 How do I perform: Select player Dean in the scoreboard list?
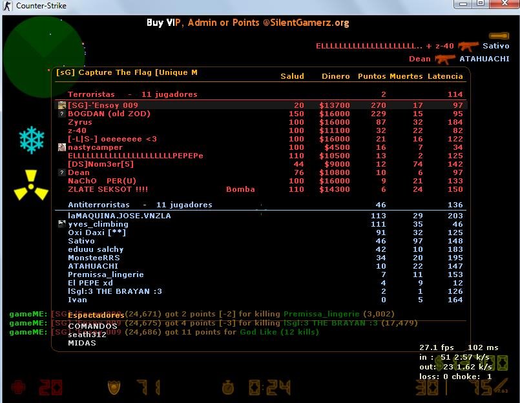[79, 172]
